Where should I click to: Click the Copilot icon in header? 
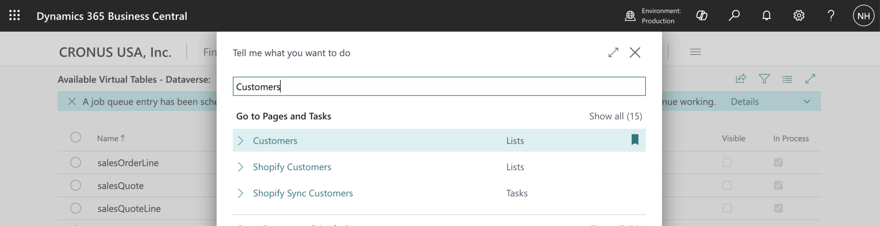702,16
